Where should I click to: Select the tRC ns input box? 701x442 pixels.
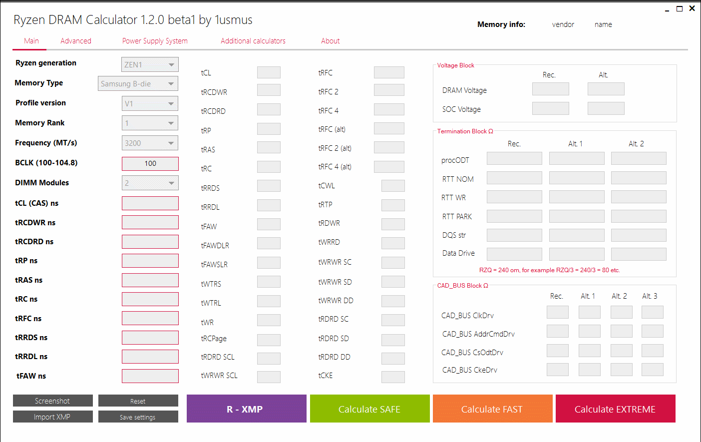click(150, 299)
